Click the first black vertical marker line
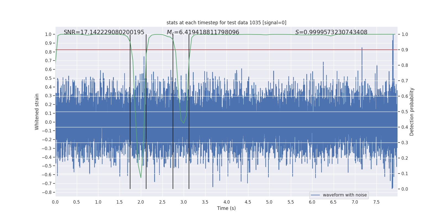The width and height of the screenshot is (442, 221). click(130, 112)
